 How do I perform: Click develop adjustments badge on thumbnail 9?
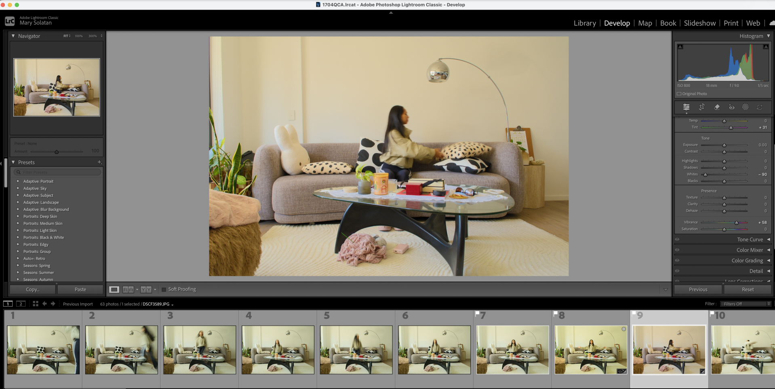pos(702,371)
